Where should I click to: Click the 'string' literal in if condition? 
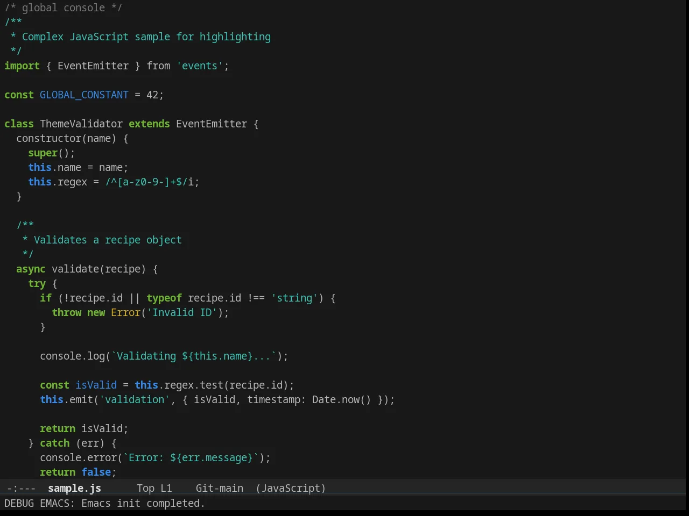pos(294,298)
